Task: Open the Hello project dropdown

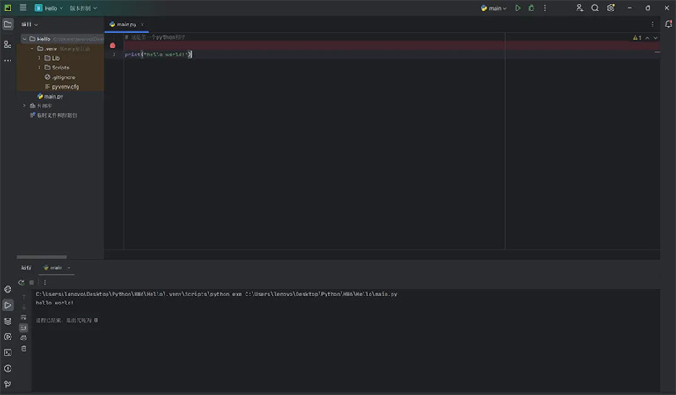Action: tap(49, 8)
